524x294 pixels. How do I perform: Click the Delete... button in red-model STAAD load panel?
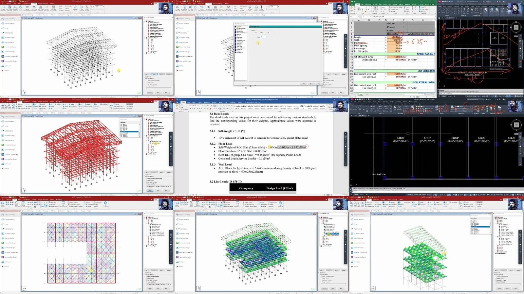[x=169, y=172]
